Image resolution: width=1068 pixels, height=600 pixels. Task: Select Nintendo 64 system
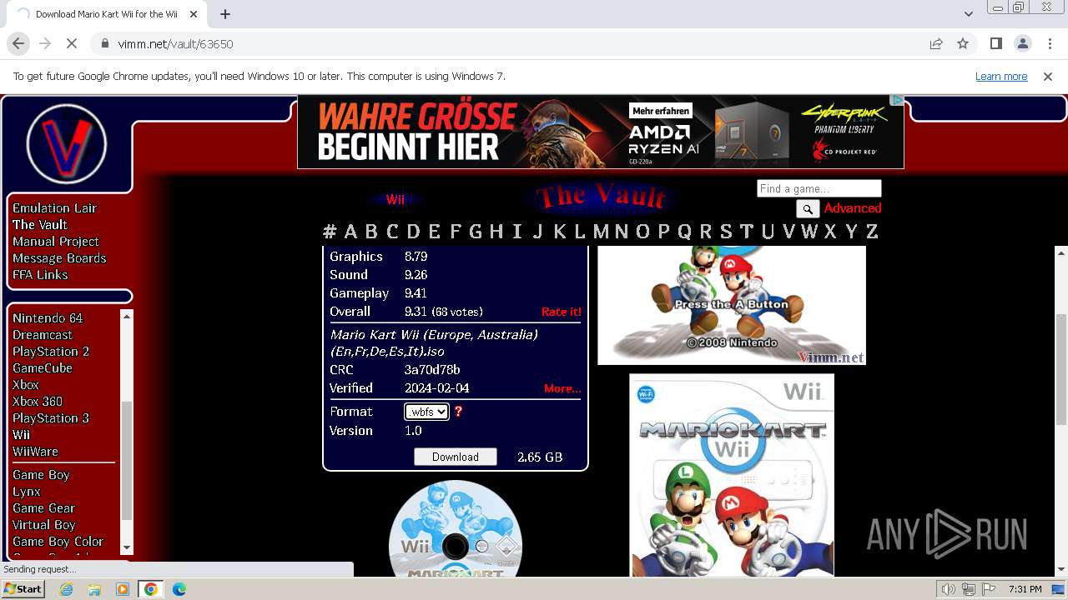click(48, 318)
